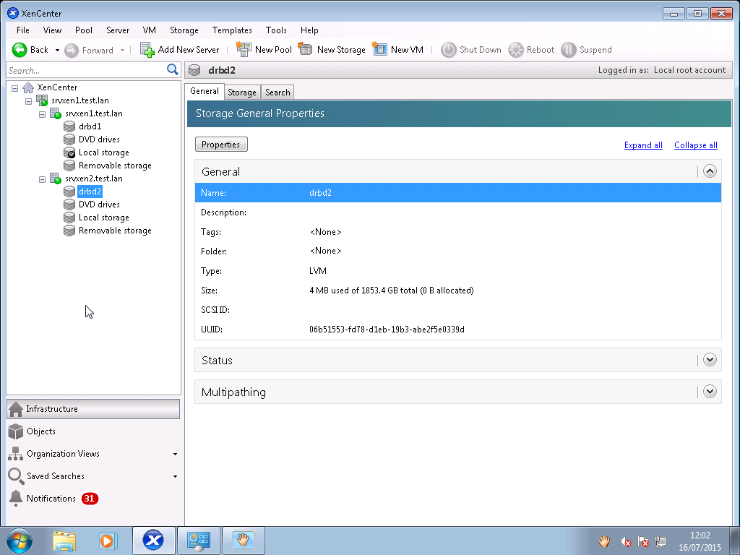The width and height of the screenshot is (740, 555).
Task: Click the green Back arrow icon
Action: [20, 50]
